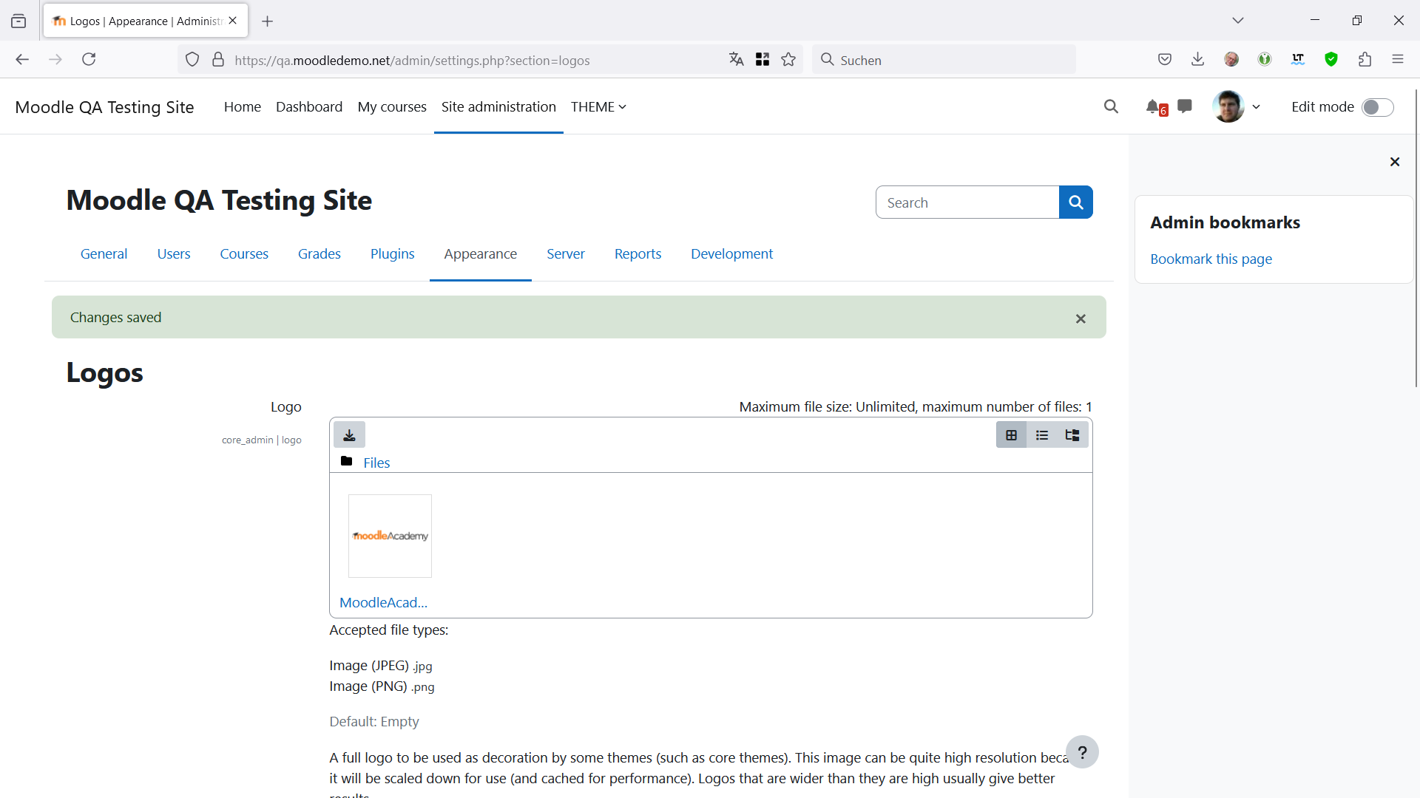The image size is (1420, 798).
Task: Click the Moodle QA Testing Site brand link
Action: click(104, 107)
